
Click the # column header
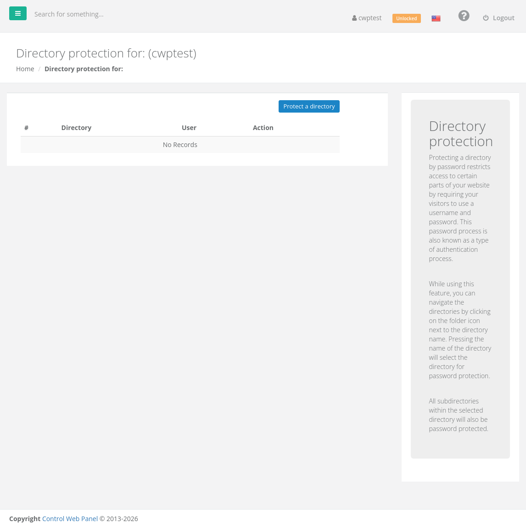click(26, 128)
